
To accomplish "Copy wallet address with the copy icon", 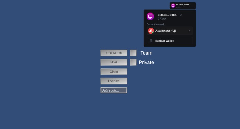I will click(180, 15).
